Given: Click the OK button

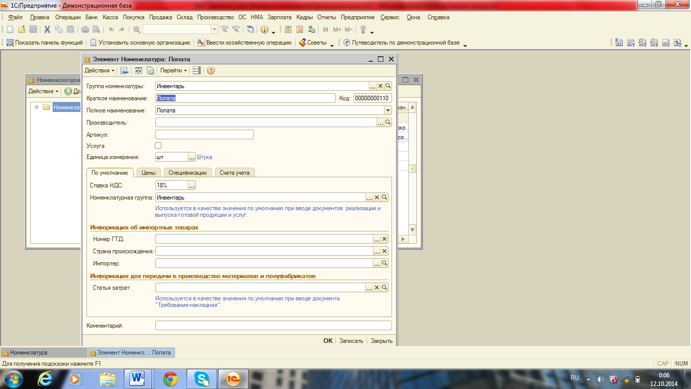Looking at the screenshot, I should coord(328,341).
